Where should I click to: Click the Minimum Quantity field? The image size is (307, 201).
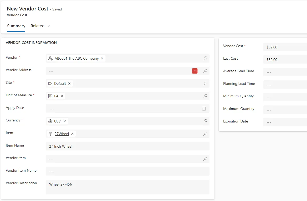(x=285, y=97)
